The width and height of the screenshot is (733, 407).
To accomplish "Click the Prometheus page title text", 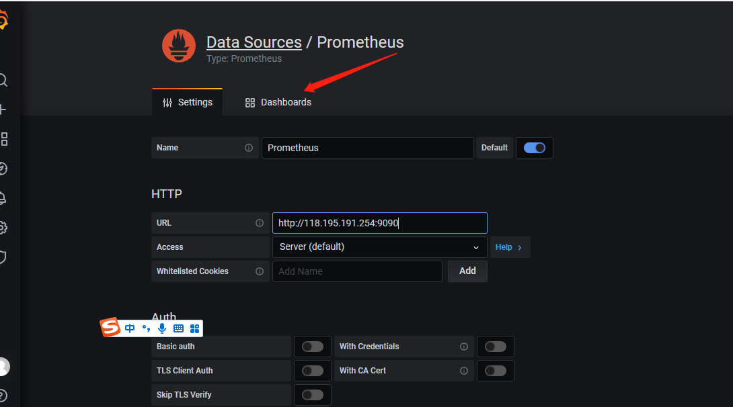I will (x=360, y=42).
